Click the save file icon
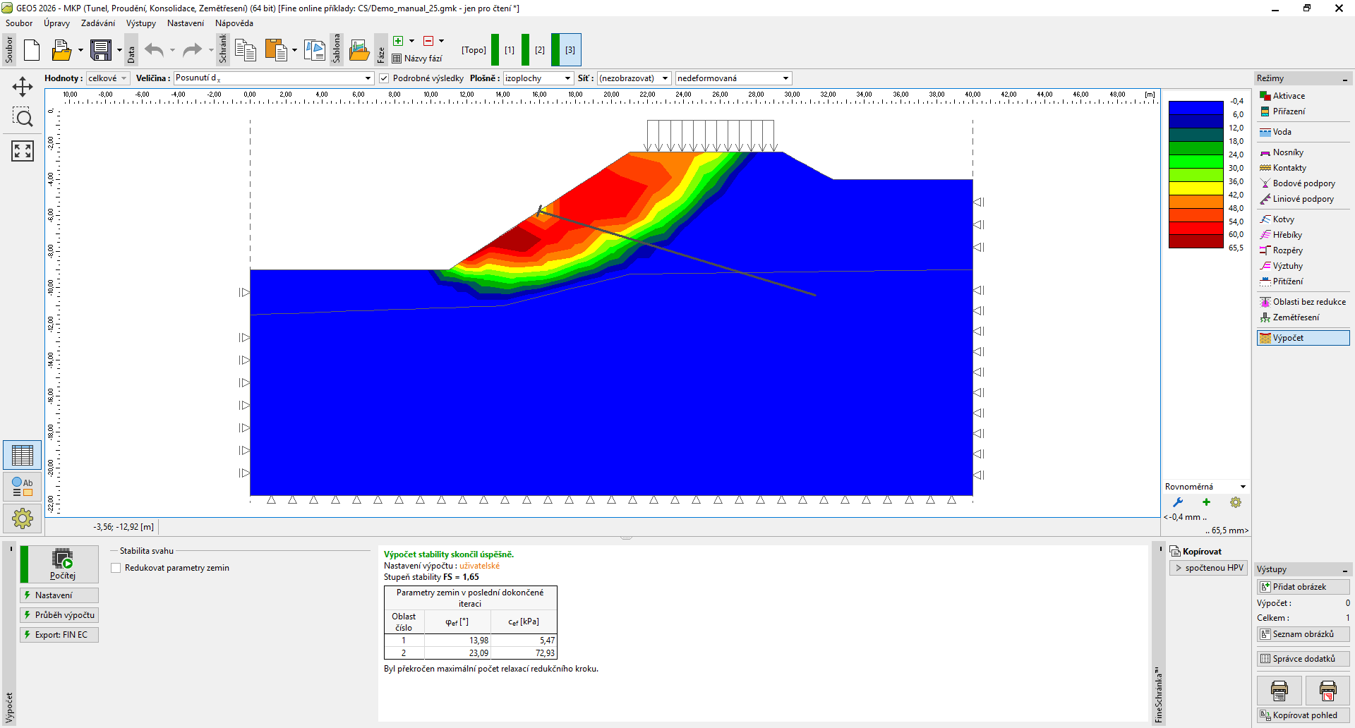 click(101, 50)
